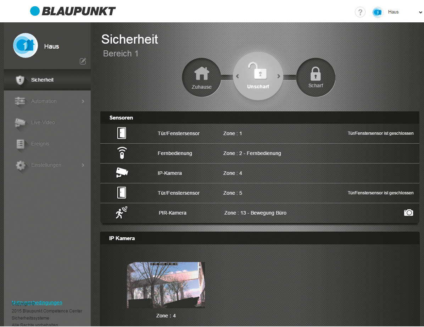Click the PIR-Kamera motion detector icon

(x=122, y=213)
